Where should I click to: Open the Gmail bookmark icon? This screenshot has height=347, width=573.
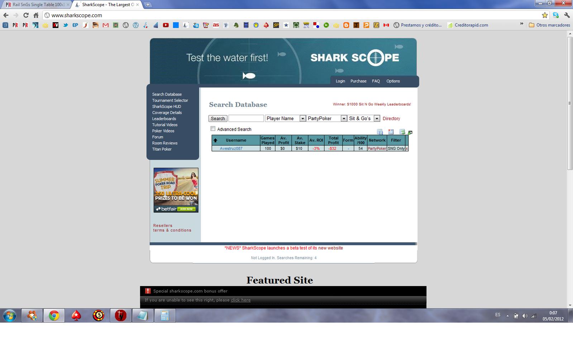(105, 25)
